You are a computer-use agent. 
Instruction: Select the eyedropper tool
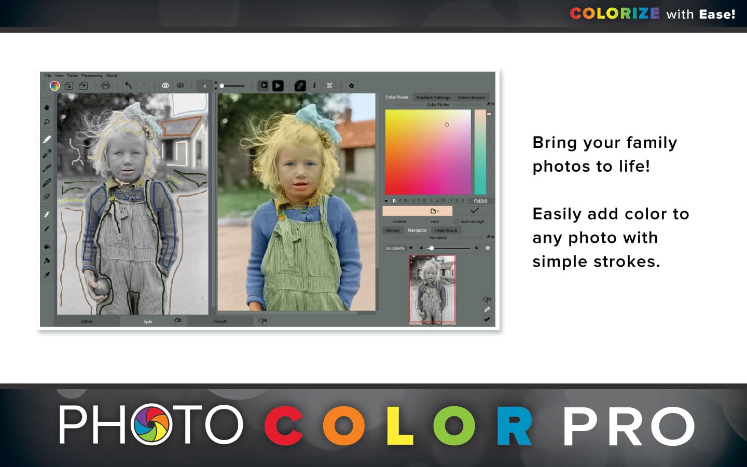pos(47,275)
